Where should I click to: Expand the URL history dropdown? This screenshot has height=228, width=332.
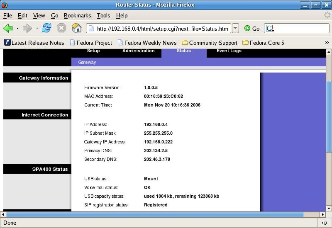click(x=235, y=28)
